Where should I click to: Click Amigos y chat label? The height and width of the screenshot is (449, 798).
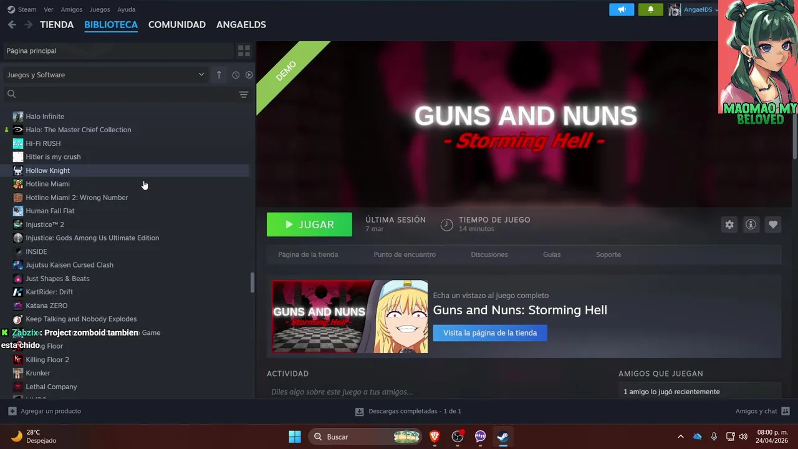pos(756,411)
